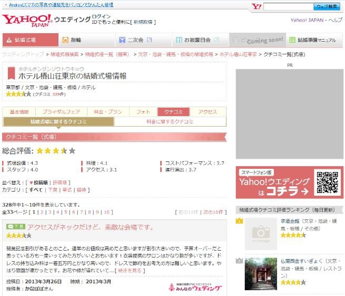This screenshot has height=296, width=345.
Task: Click the Yahoo! JAPAN logo
Action: (x=27, y=21)
